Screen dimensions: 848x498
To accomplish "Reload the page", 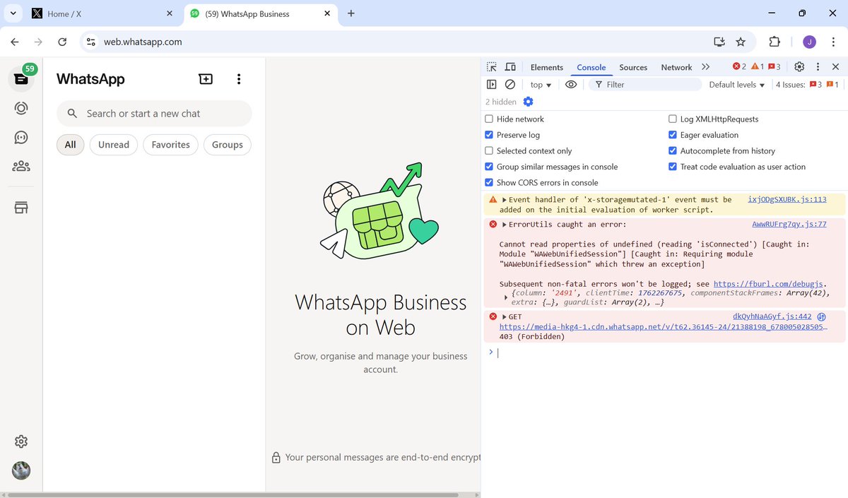I will (62, 42).
